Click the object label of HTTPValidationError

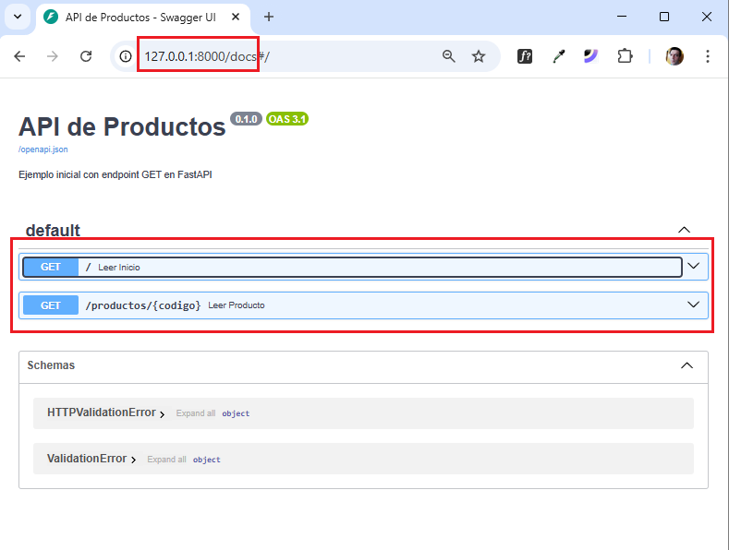pos(236,413)
